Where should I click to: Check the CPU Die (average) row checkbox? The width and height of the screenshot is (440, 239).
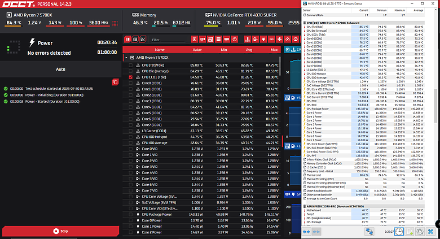coord(130,71)
